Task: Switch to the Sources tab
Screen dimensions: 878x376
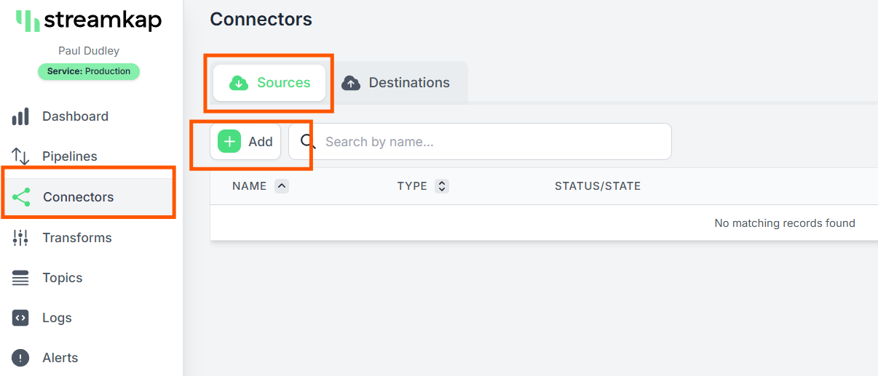Action: pyautogui.click(x=269, y=83)
